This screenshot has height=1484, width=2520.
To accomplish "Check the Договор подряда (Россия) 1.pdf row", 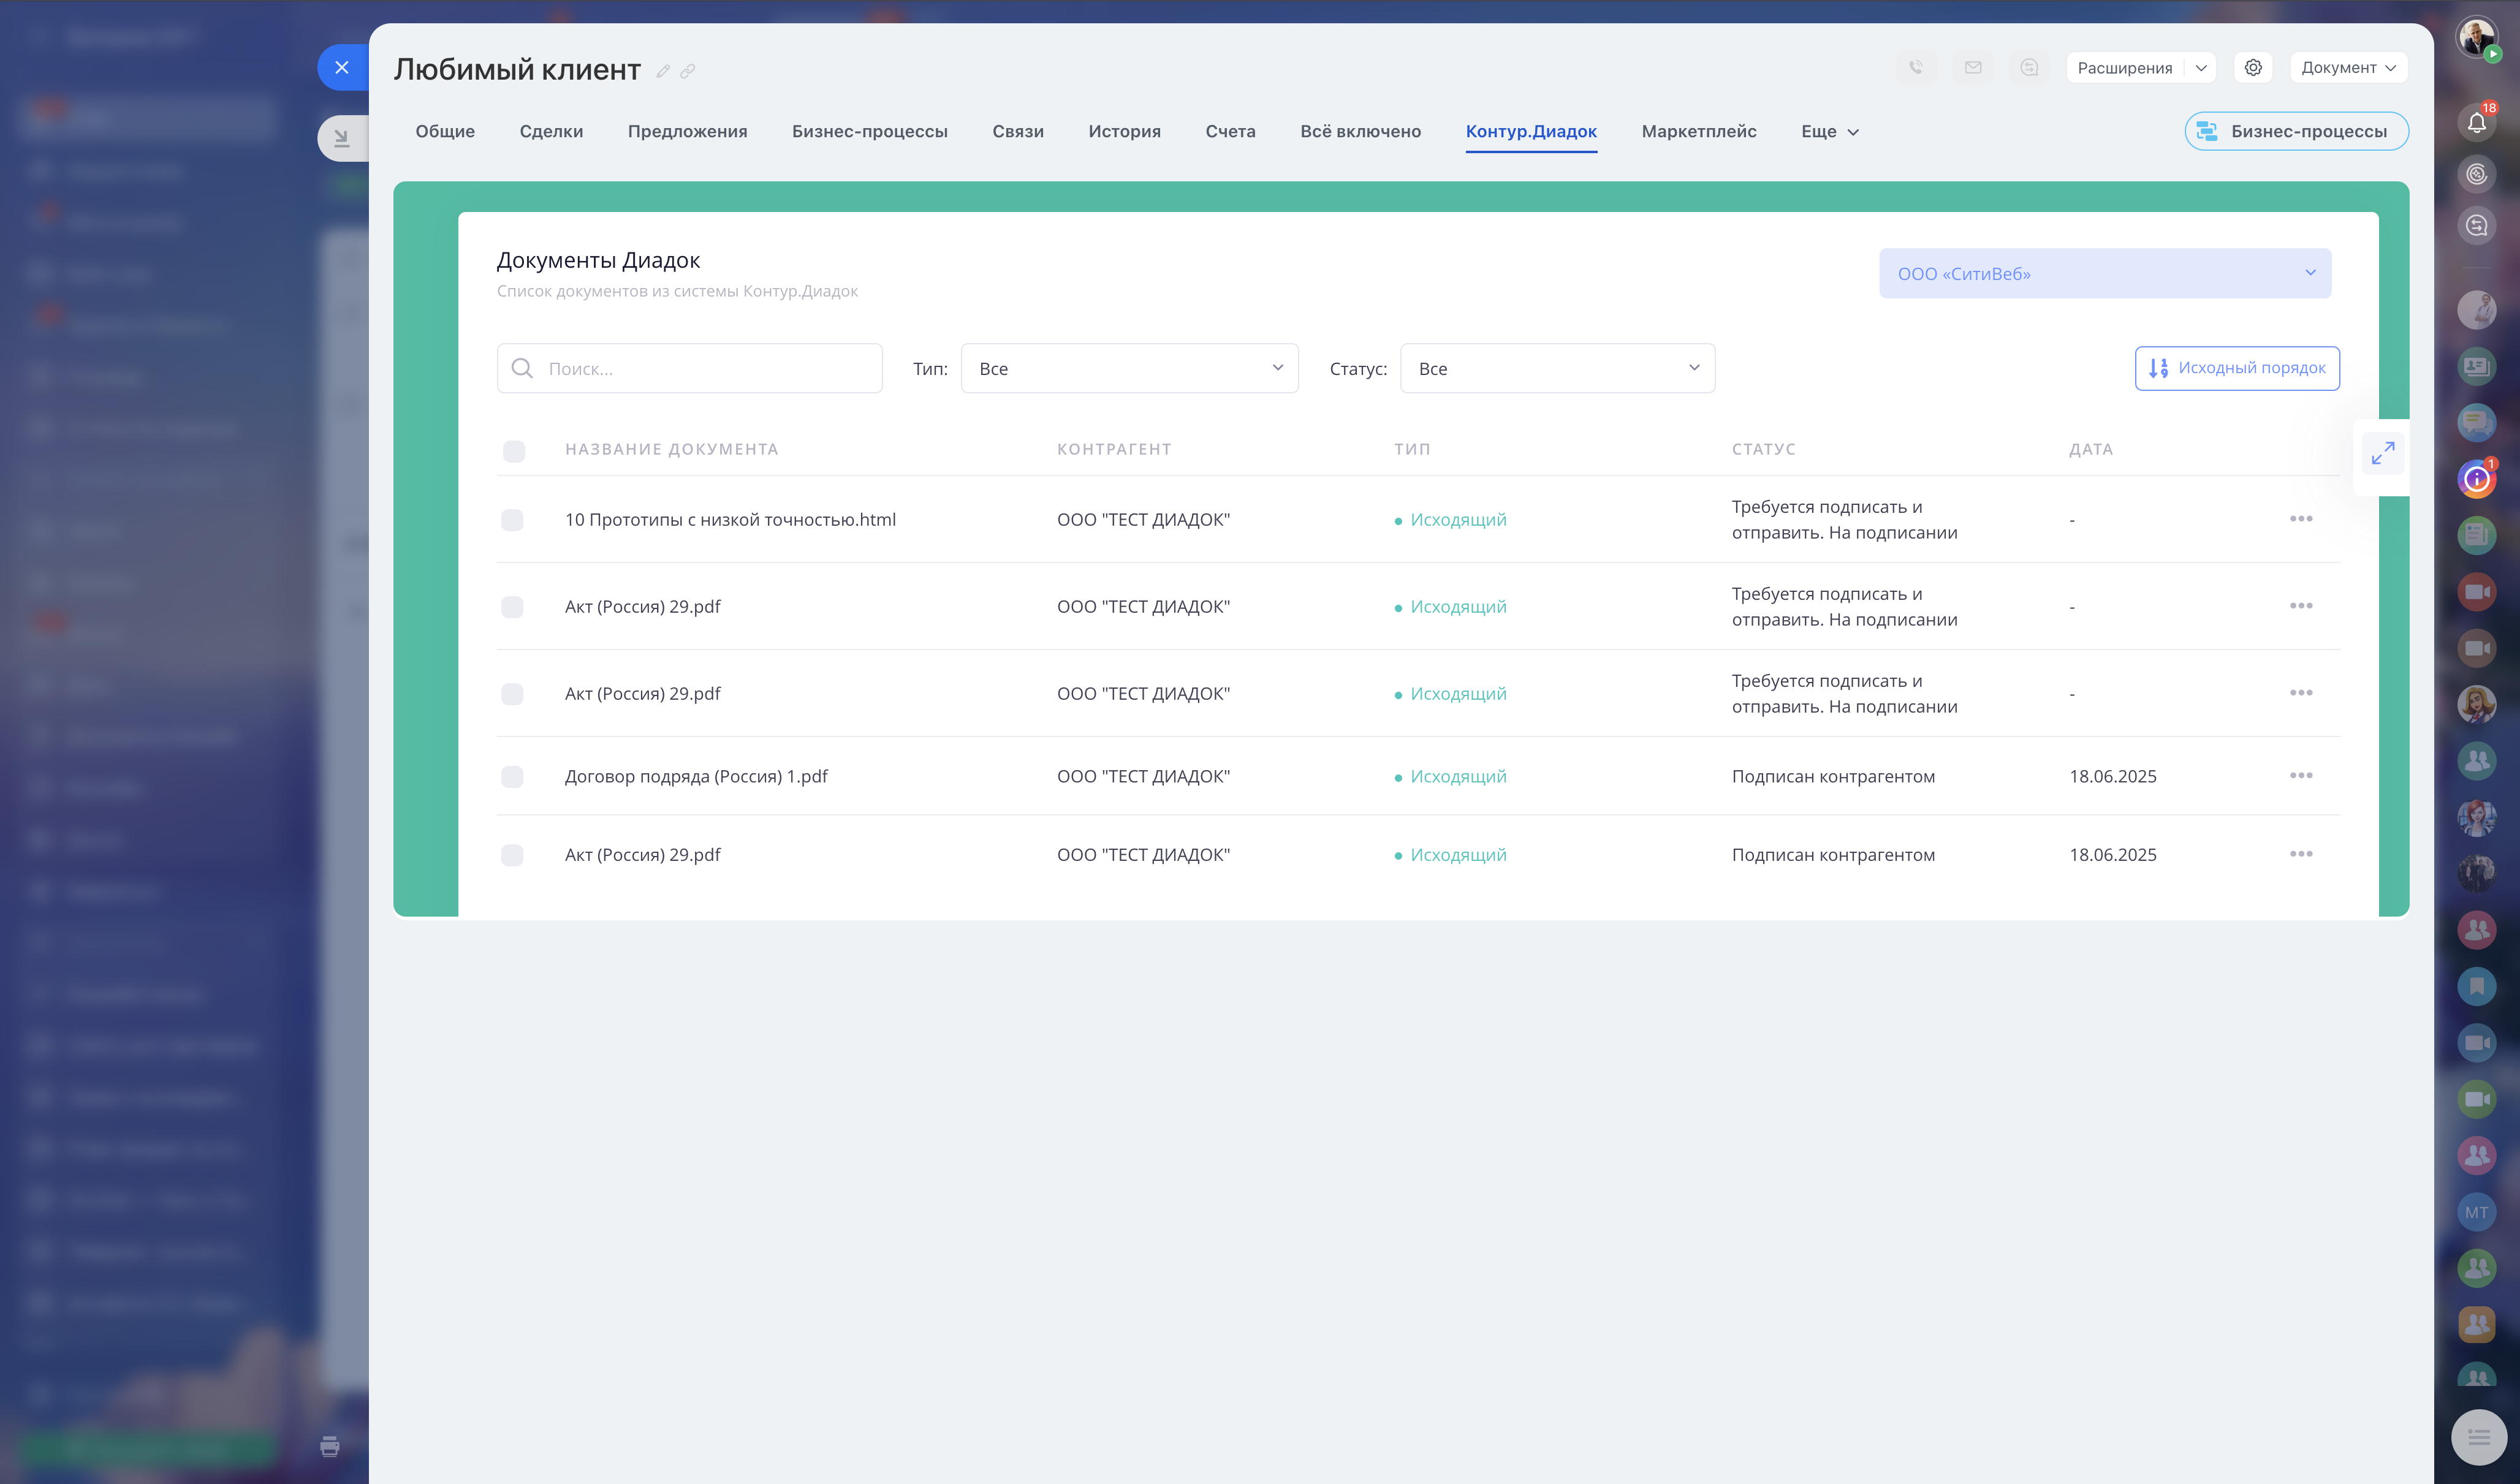I will 512,777.
